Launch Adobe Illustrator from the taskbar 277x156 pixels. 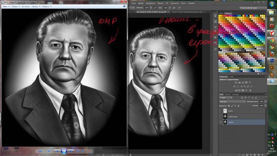[x=272, y=67]
